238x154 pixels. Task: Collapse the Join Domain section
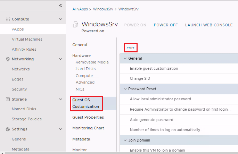pos(125,140)
